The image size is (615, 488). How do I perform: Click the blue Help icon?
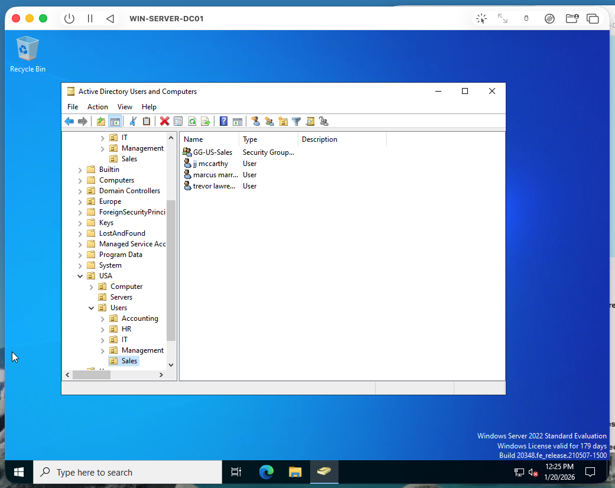pos(223,121)
